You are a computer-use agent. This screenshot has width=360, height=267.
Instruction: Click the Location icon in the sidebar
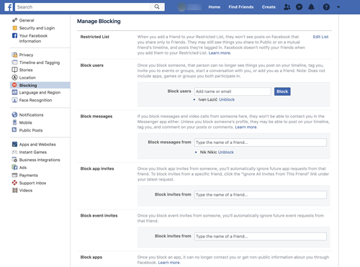14,78
